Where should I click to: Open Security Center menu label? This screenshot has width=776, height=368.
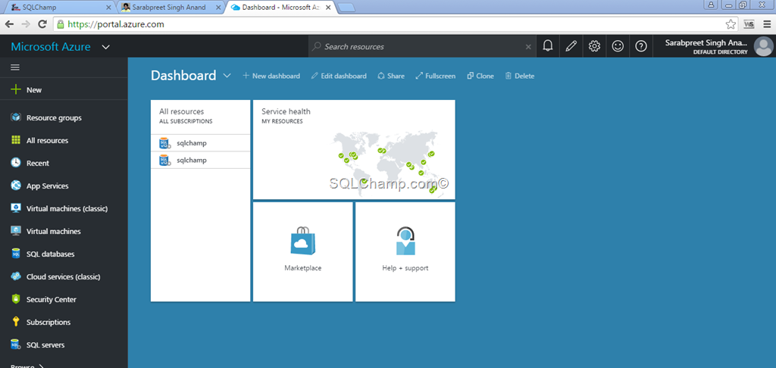pos(52,300)
